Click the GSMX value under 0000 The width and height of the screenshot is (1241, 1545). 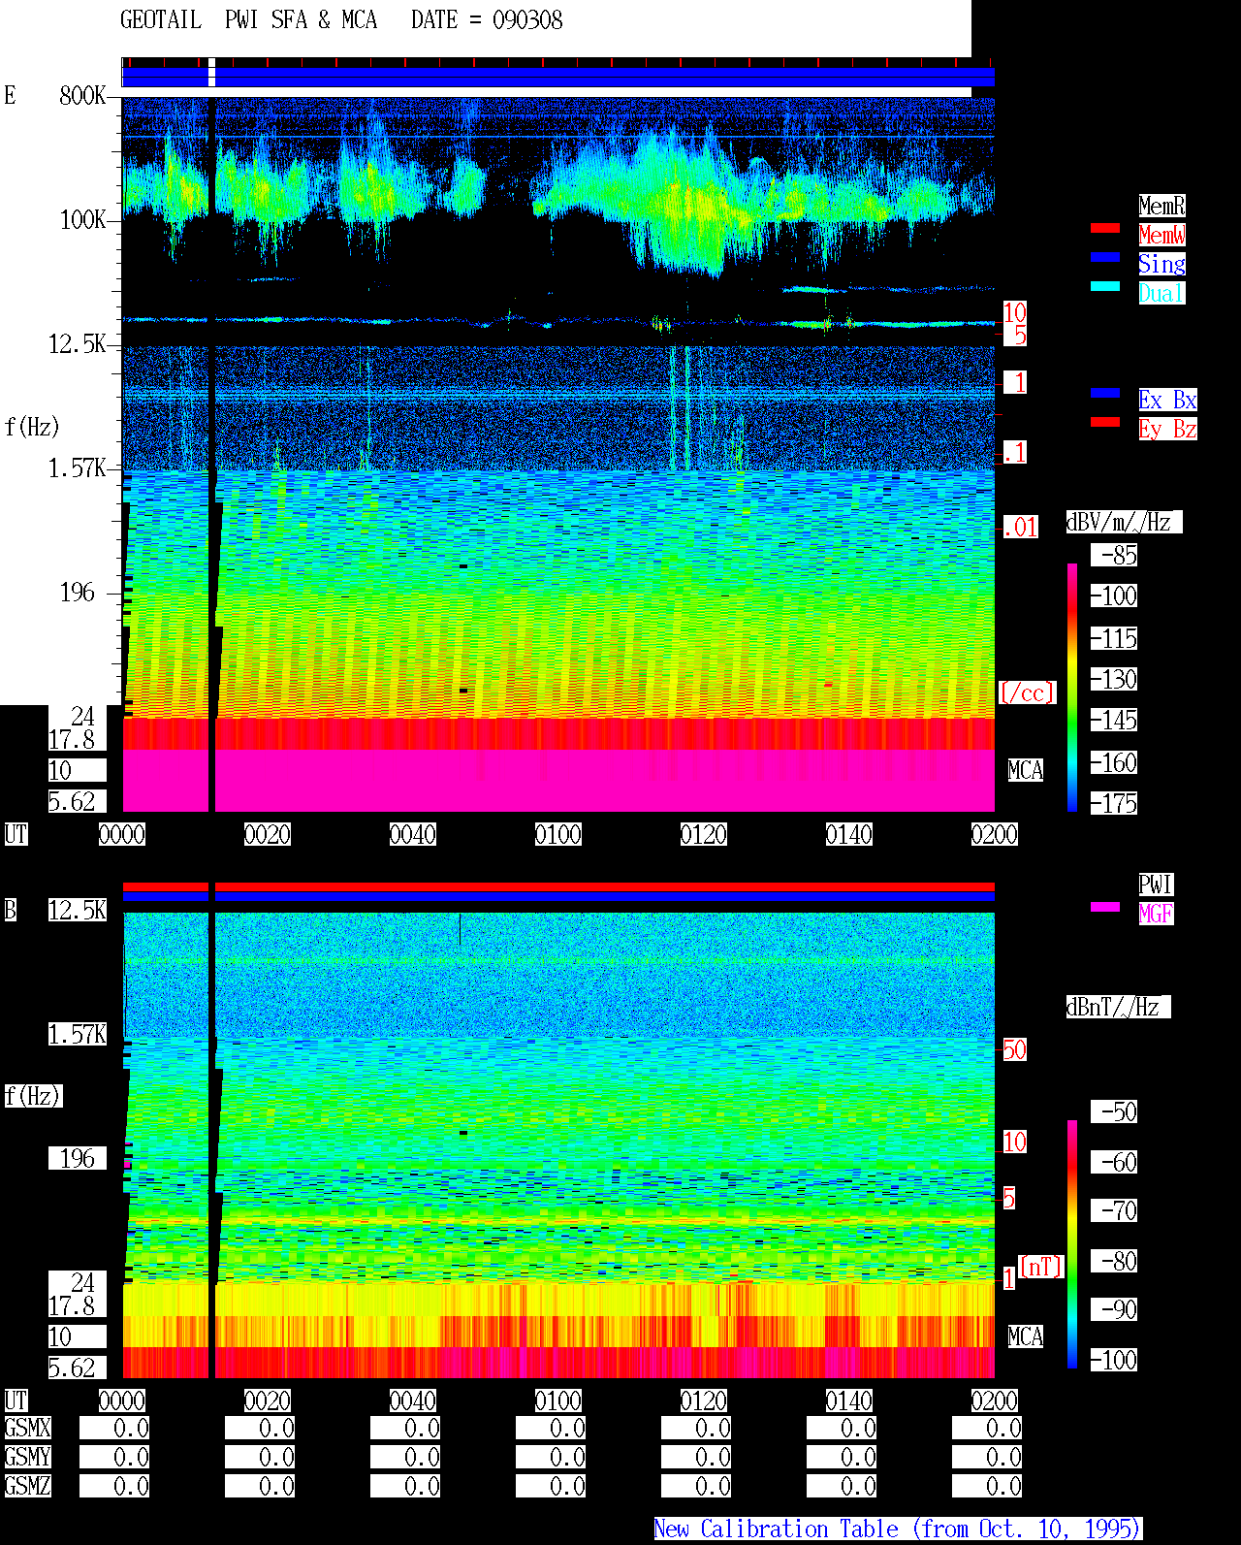coord(114,1428)
